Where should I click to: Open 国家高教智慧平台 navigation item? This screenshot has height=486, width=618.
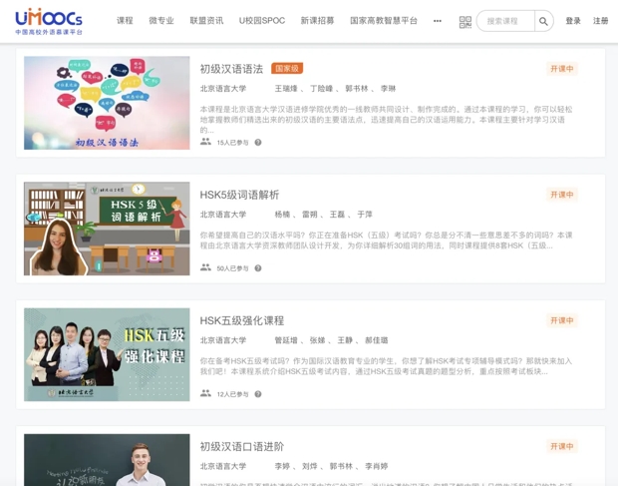pos(384,21)
